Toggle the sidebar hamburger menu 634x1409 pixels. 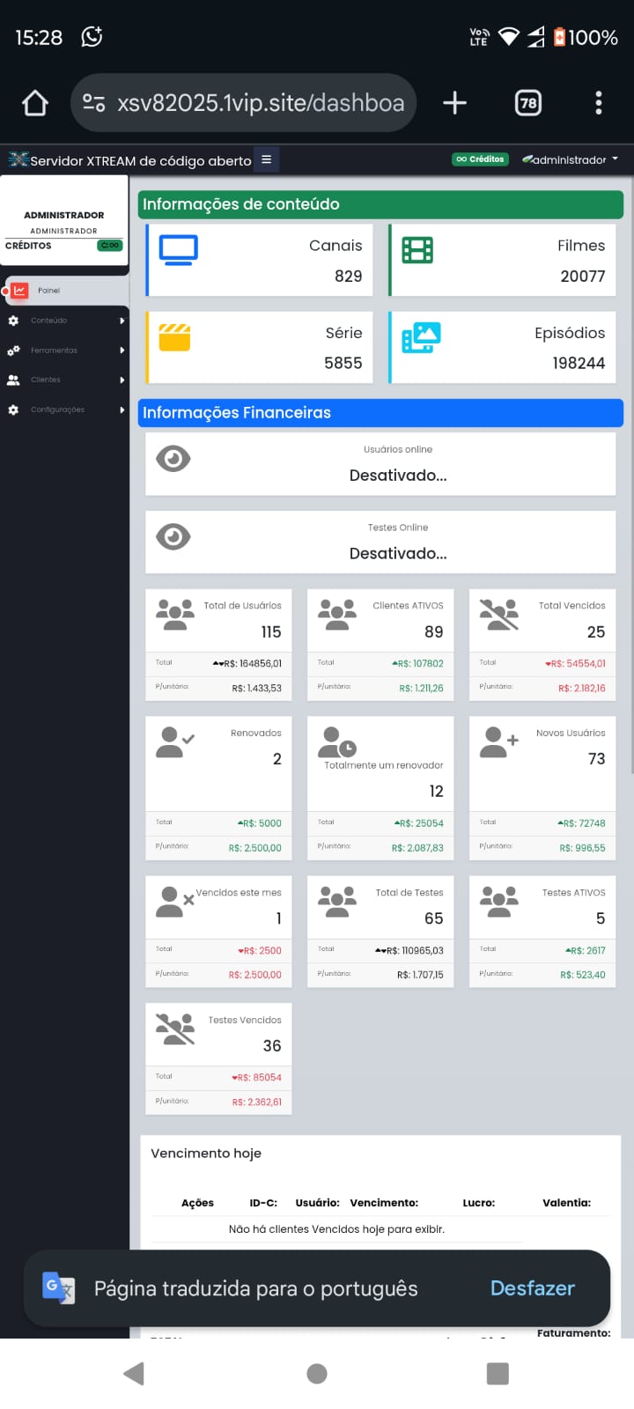coord(266,159)
